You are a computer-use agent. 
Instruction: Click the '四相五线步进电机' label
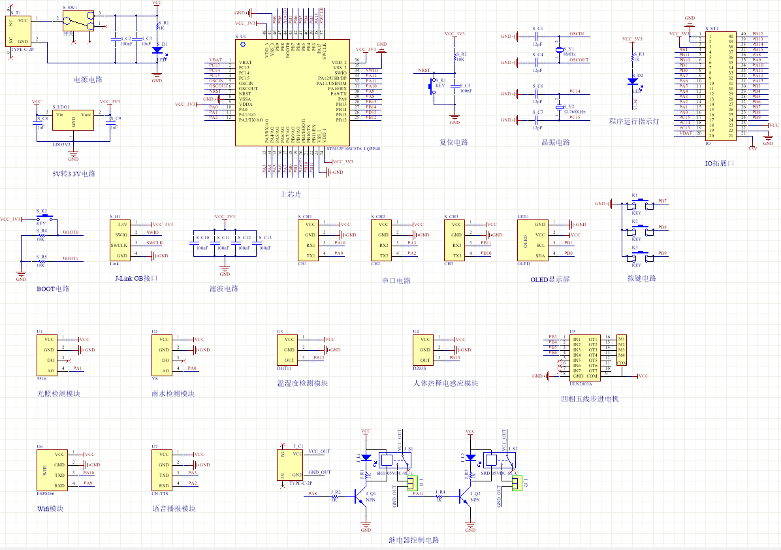[590, 399]
